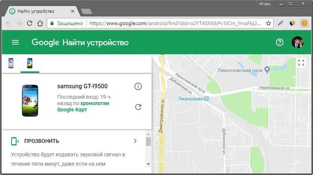The height and width of the screenshot is (175, 313).
Task: Click the samsung GT-I9500 device name
Action: click(x=82, y=86)
